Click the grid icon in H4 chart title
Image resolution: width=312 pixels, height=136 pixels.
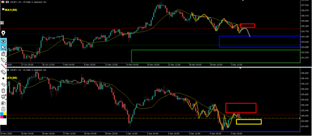(2, 2)
